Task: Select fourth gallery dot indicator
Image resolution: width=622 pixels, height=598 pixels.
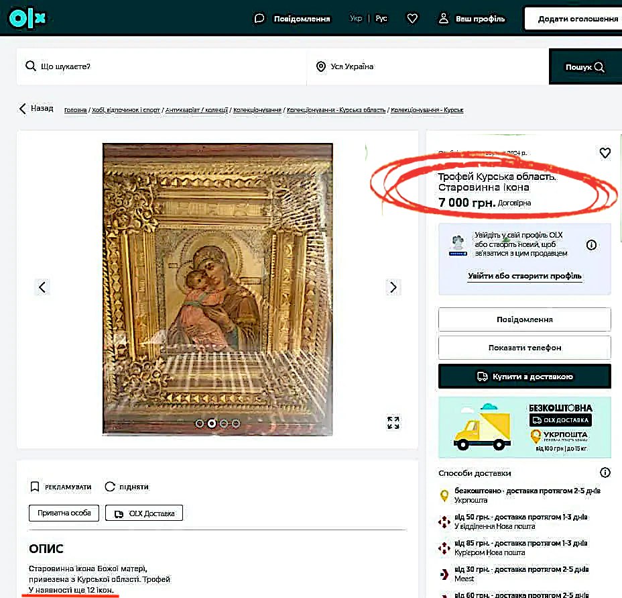Action: point(236,423)
